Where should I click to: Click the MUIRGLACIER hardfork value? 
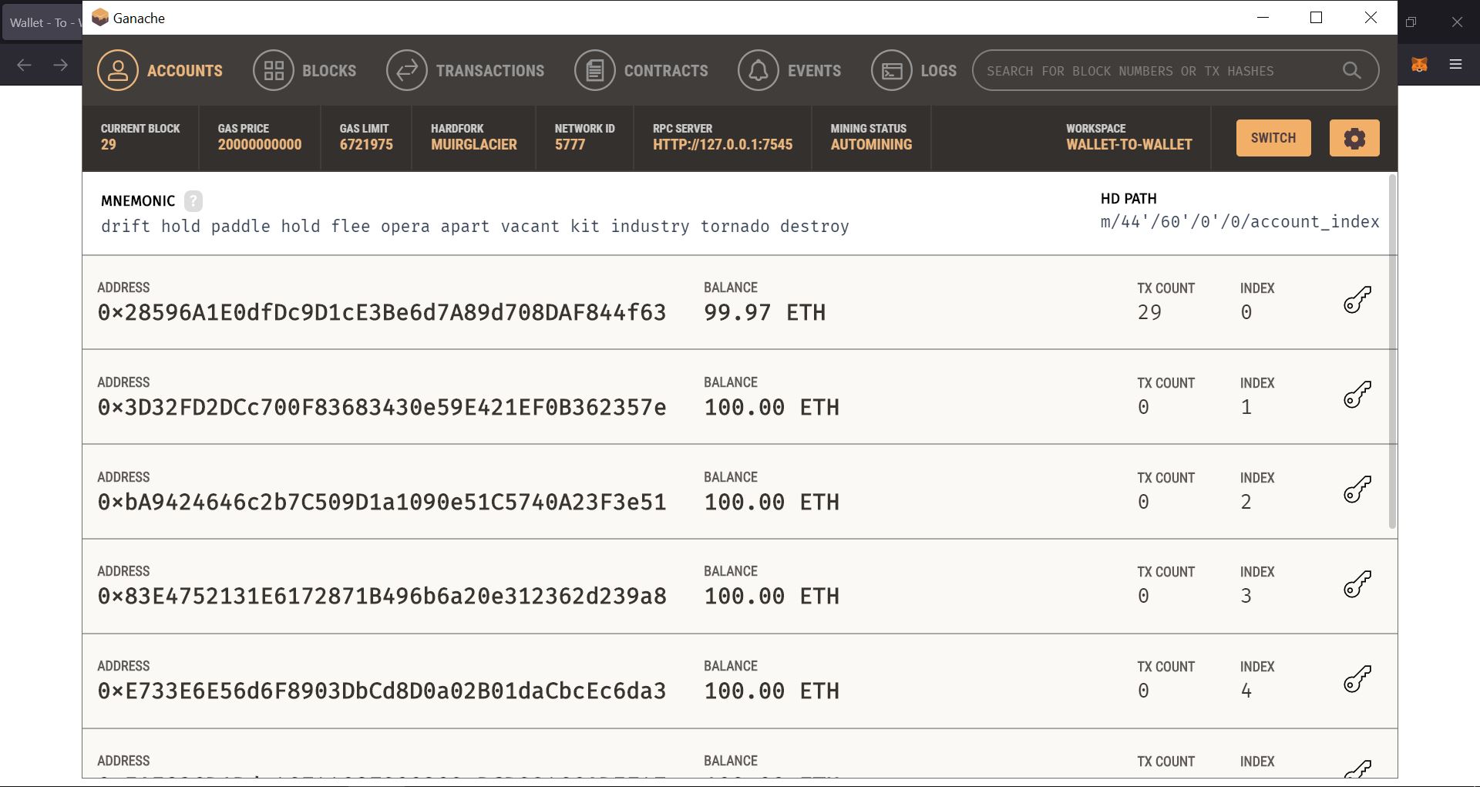474,144
